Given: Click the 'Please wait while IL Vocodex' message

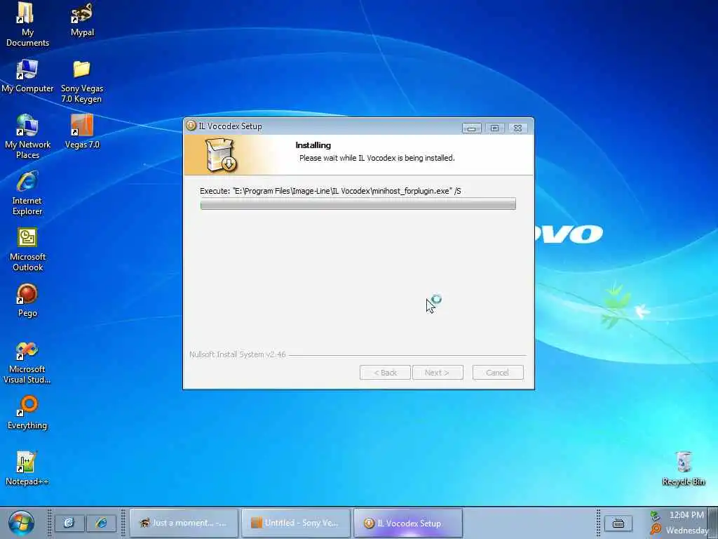Looking at the screenshot, I should tap(377, 158).
